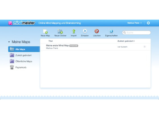Click 'Online Mind Mapping und Brainstorming' tagline
Image resolution: width=159 pixels, height=119 pixels.
pos(60,23)
